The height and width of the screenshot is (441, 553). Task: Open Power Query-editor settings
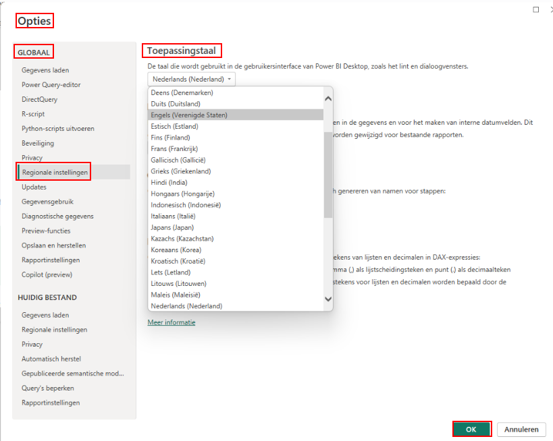(51, 85)
